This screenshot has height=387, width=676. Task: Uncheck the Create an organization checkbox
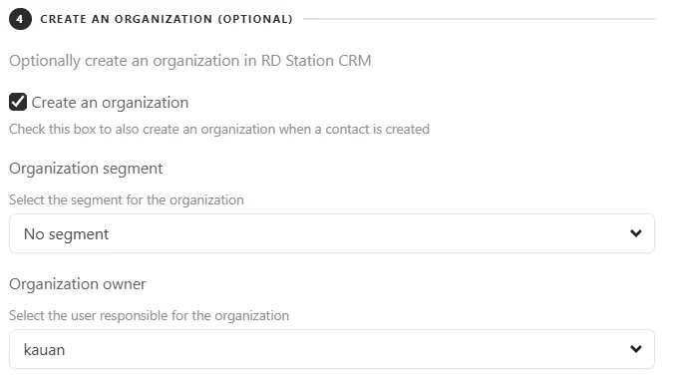coord(18,103)
